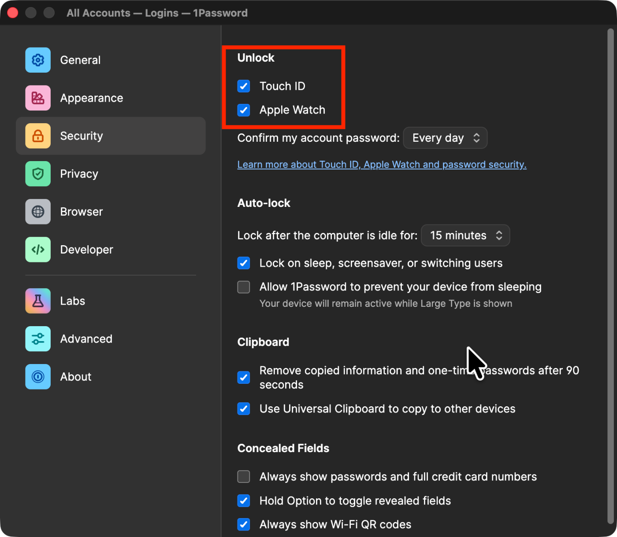Image resolution: width=617 pixels, height=537 pixels.
Task: Click the Concealed Fields heading
Action: coord(283,448)
